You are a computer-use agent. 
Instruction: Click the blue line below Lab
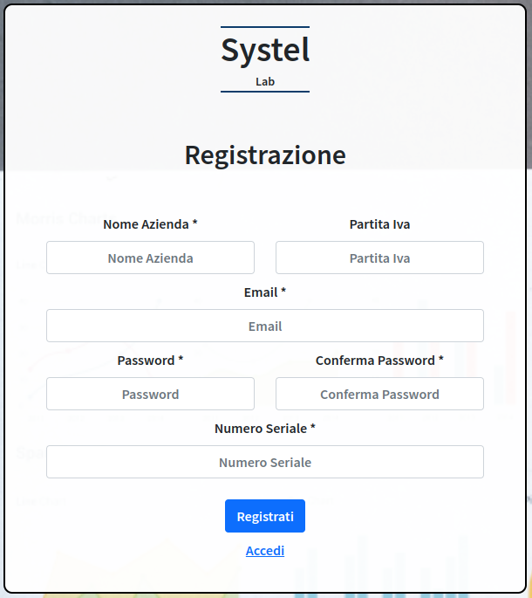[265, 92]
